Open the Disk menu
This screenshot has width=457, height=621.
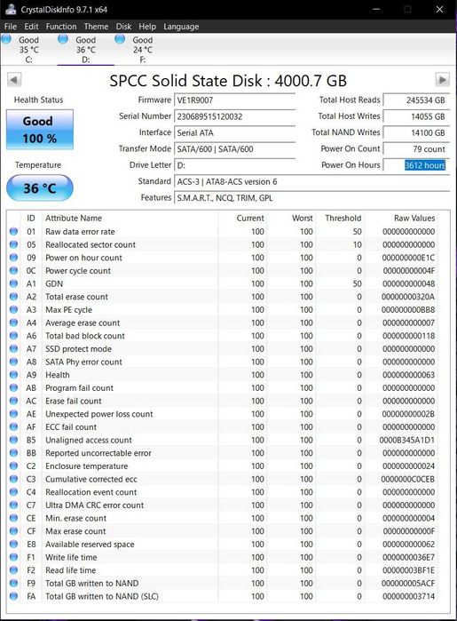click(x=123, y=27)
